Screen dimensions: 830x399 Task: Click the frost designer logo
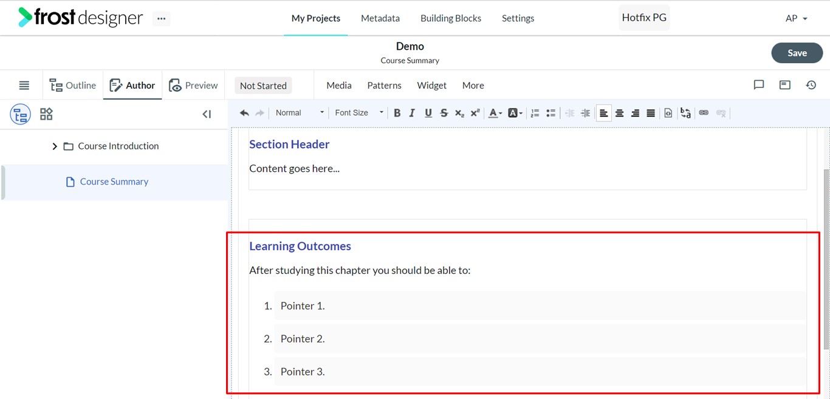(80, 18)
